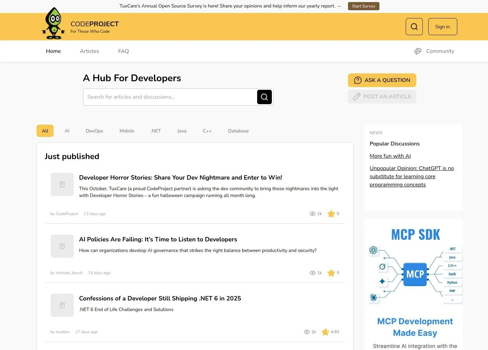Screen dimensions: 488x350
Task: Choose the Database category filter
Action: pyautogui.click(x=238, y=131)
